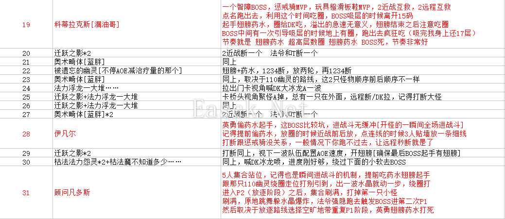The height and width of the screenshot is (219, 505).
Task: Click "被遗忘的幽灵[不停AOE减治疗量的那个]" cell
Action: (x=118, y=71)
